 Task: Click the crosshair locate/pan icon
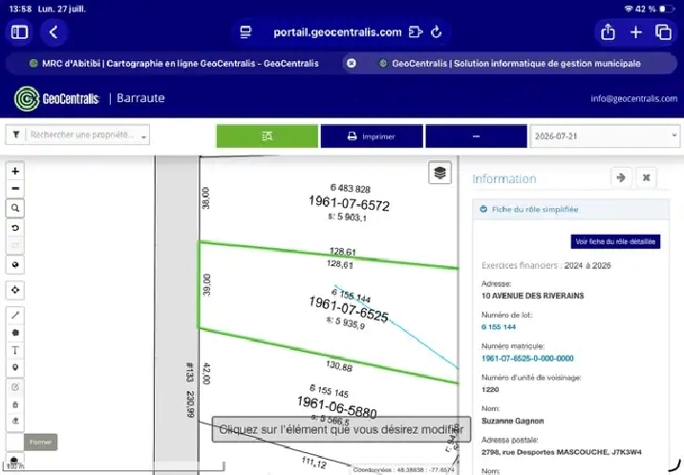(15, 290)
